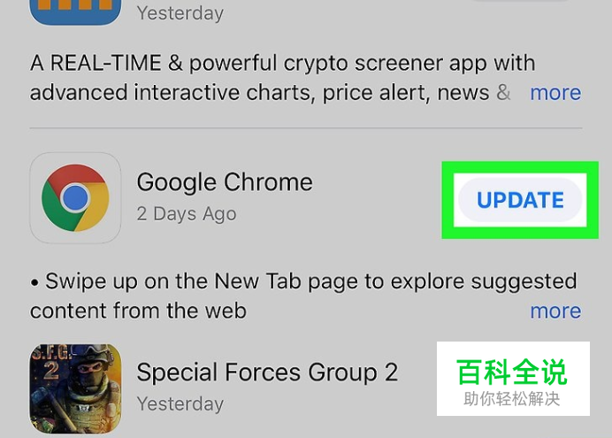The width and height of the screenshot is (612, 438).
Task: Open the Special Forces Group 2 icon
Action: 75,388
